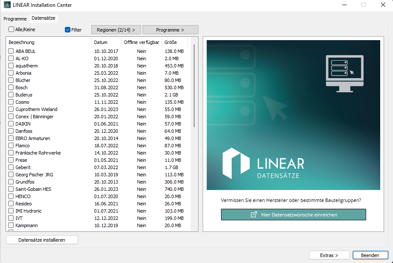Click the dataset list vertical scrollbar
The image size is (393, 263).
pos(194,86)
